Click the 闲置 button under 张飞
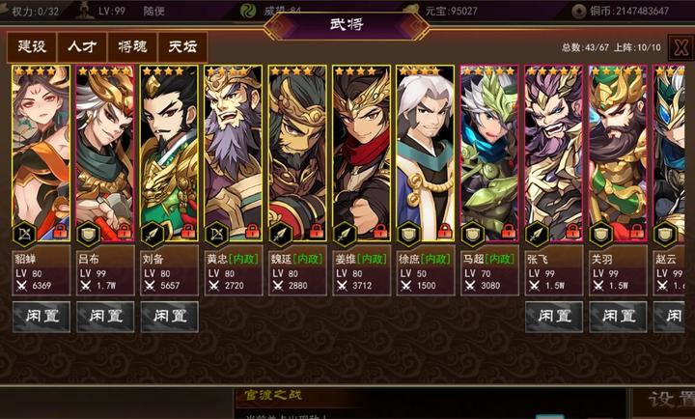This screenshot has height=419, width=695. (x=554, y=317)
